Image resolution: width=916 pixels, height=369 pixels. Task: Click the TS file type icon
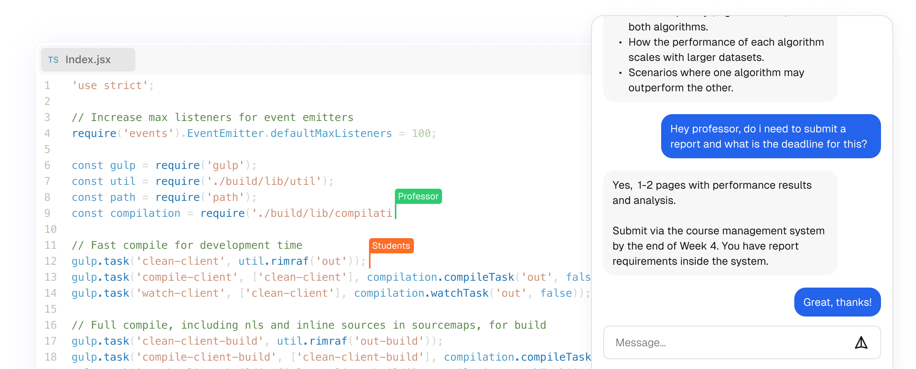coord(53,60)
